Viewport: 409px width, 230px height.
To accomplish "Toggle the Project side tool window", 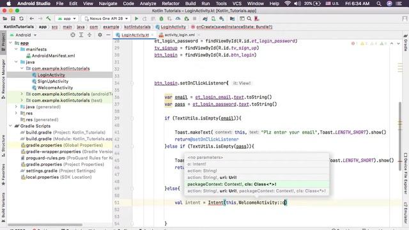I will (3, 43).
